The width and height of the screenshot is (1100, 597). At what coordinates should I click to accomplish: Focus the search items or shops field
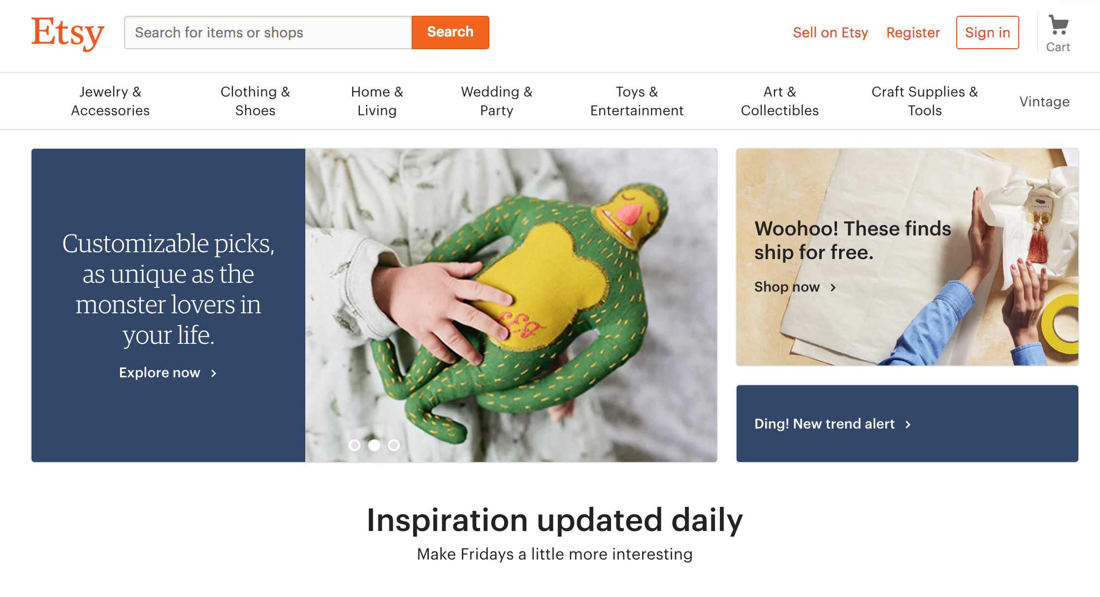[268, 33]
